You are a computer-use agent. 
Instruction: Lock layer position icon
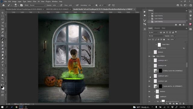(158, 40)
